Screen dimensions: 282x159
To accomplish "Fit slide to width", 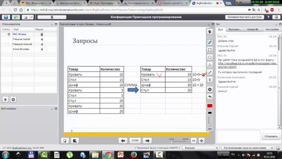I will (193, 140).
